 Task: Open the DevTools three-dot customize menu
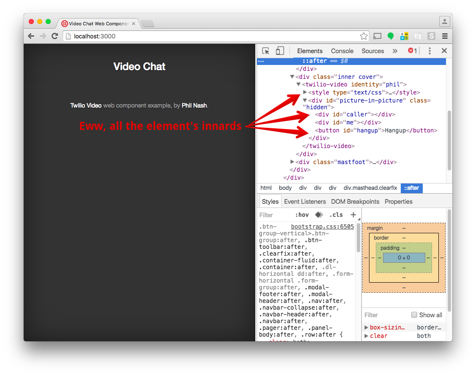(429, 51)
